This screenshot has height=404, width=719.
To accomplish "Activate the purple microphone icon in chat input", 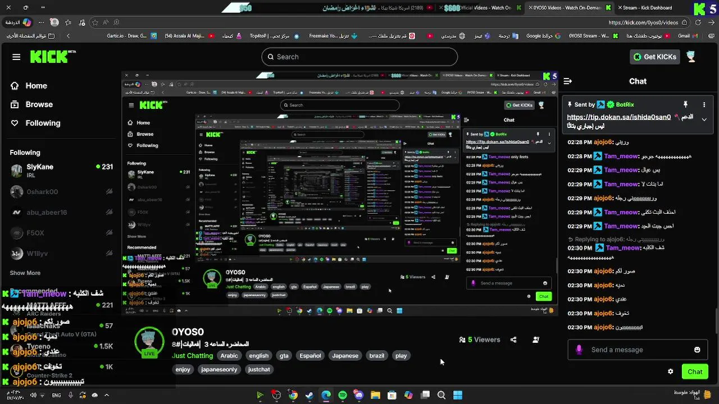I will click(579, 350).
